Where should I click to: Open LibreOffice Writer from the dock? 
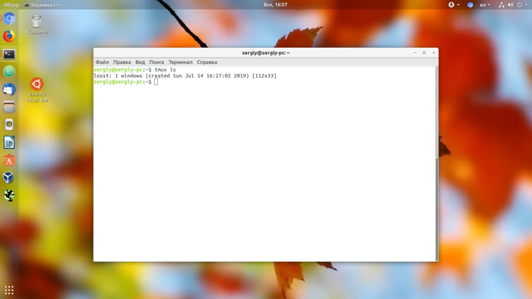[9, 143]
